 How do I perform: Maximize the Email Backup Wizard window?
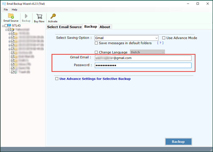click(198, 4)
